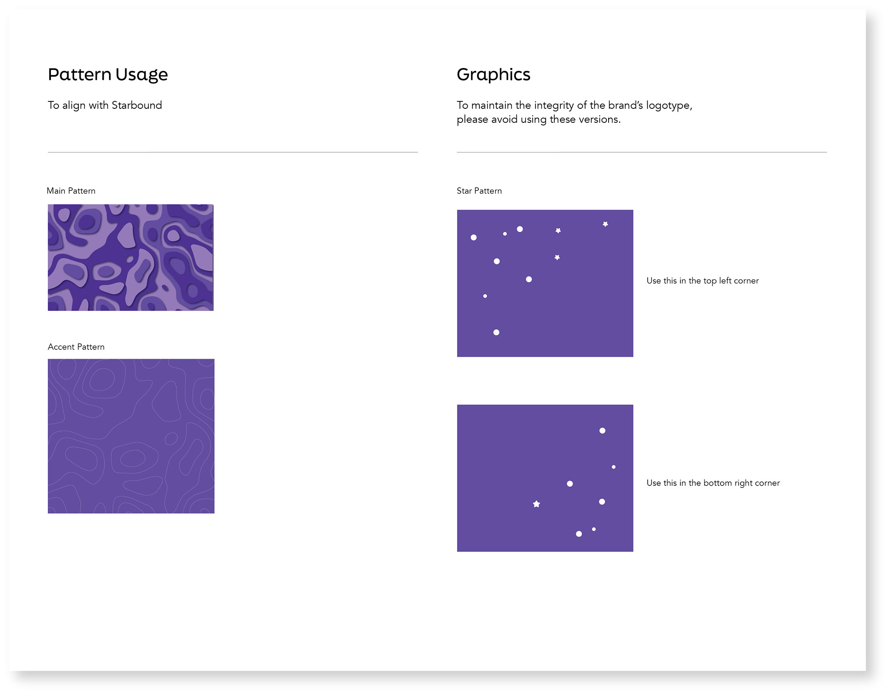Click the 'Accent Pattern' label
890x695 pixels.
coord(76,347)
